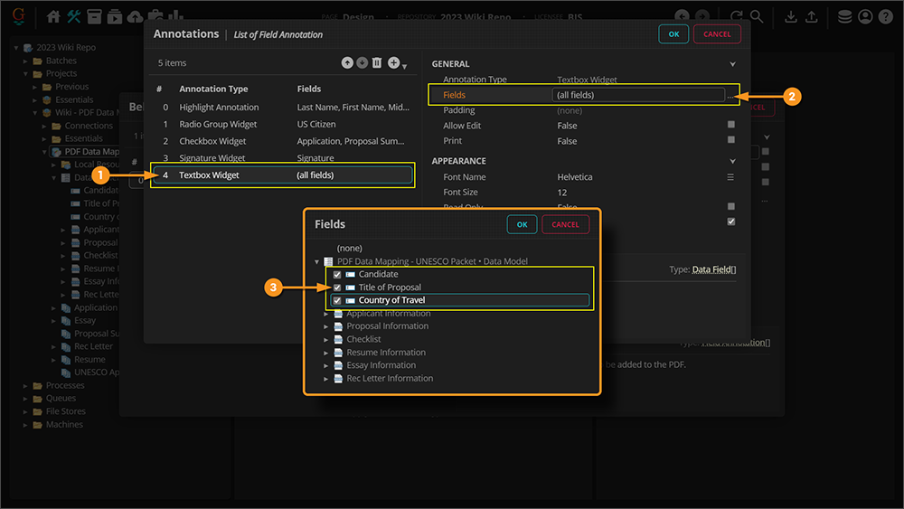Delete annotation using the trash icon
Image resolution: width=904 pixels, height=509 pixels.
[x=377, y=63]
